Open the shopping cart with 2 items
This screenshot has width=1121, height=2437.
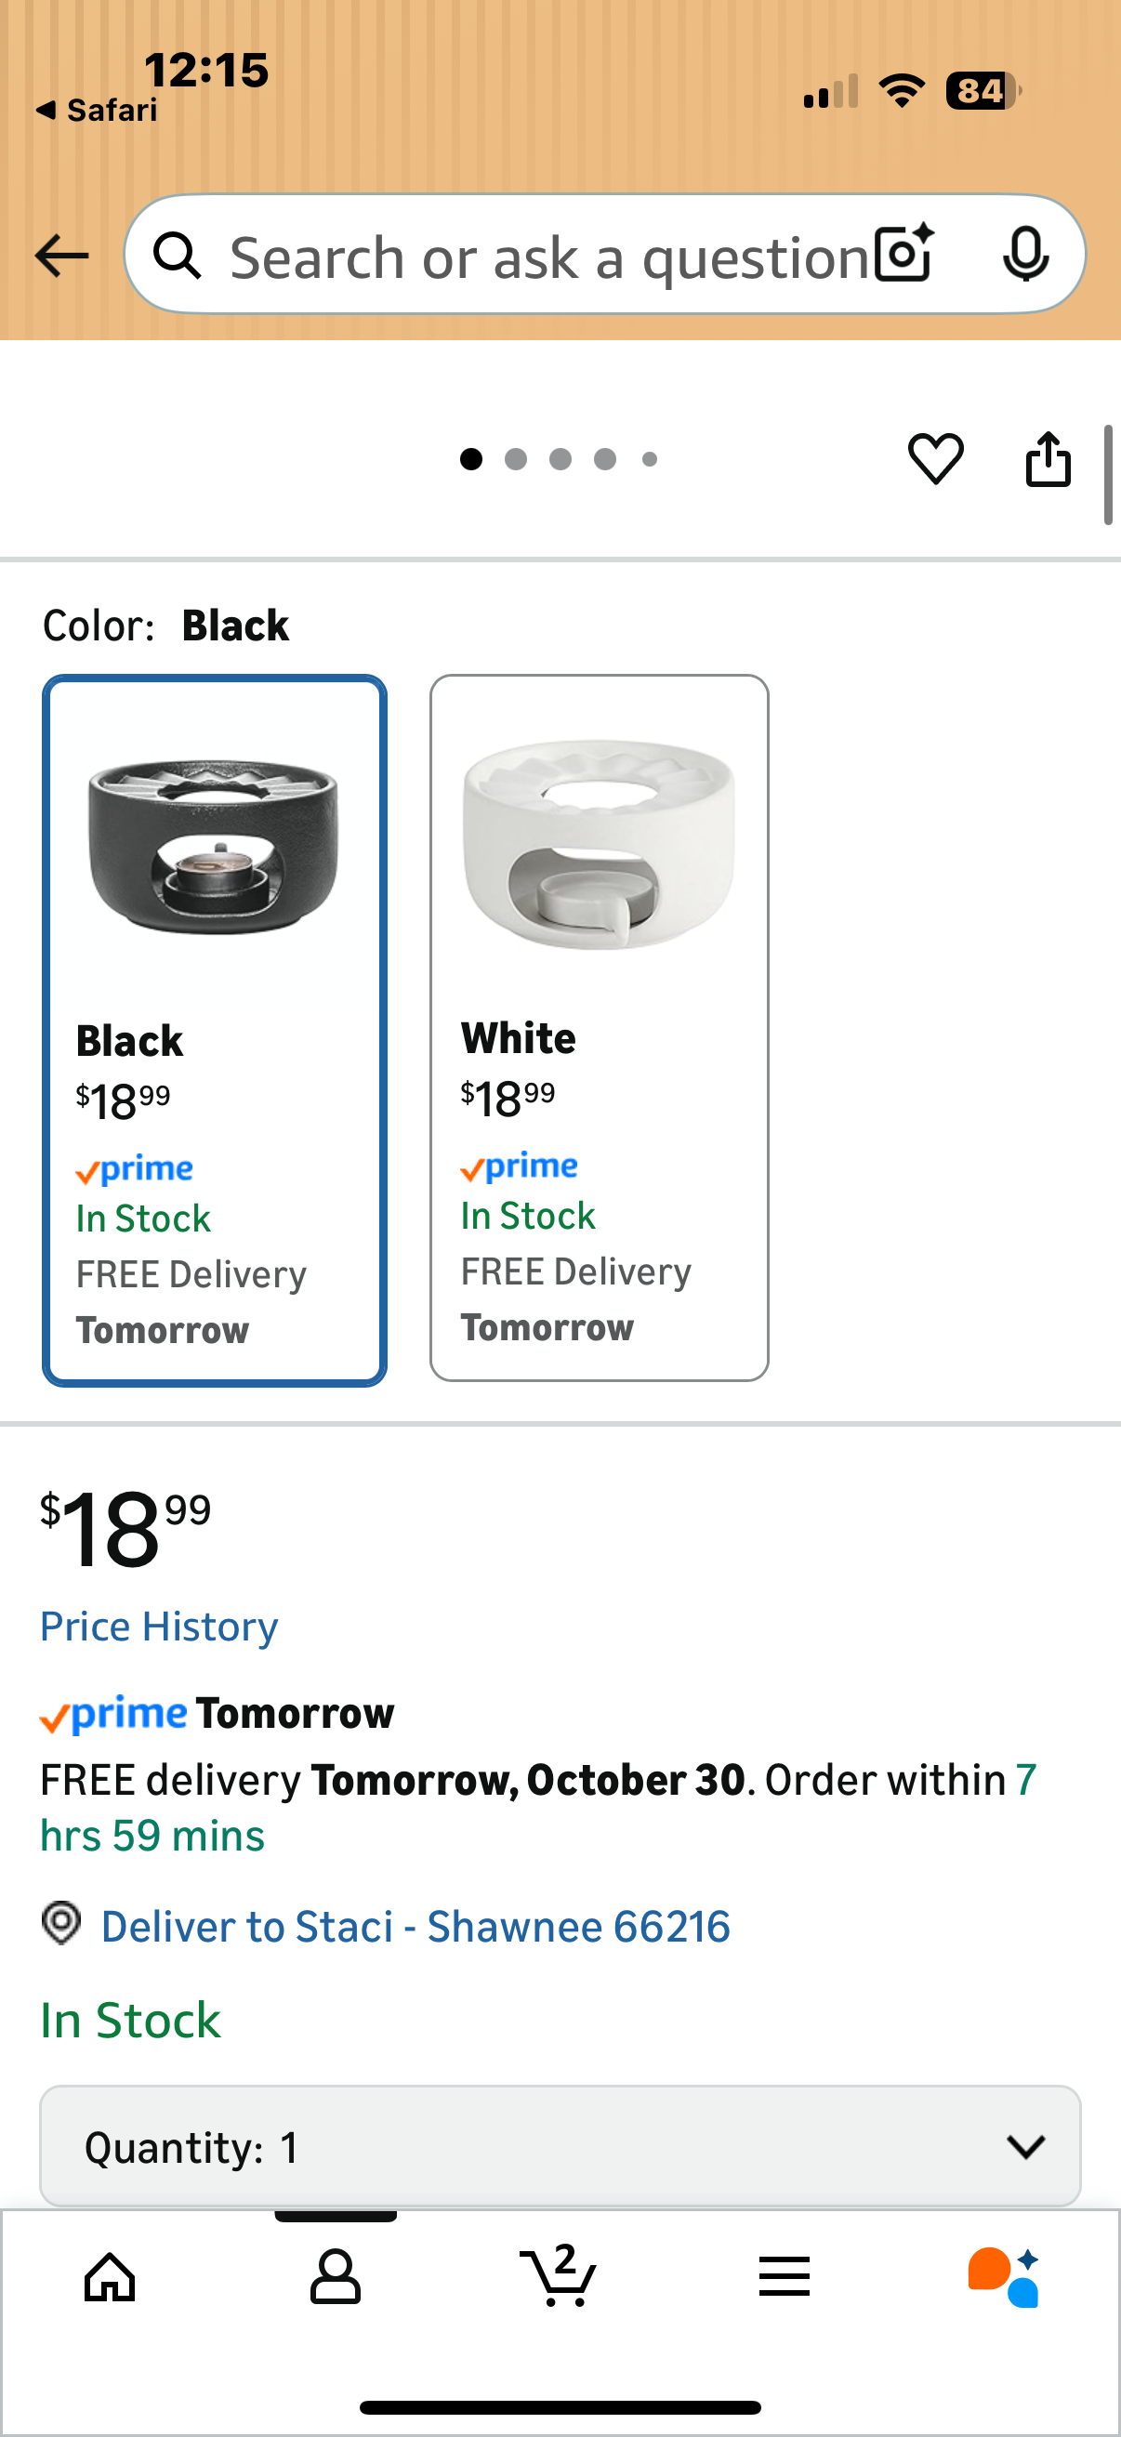click(559, 2276)
